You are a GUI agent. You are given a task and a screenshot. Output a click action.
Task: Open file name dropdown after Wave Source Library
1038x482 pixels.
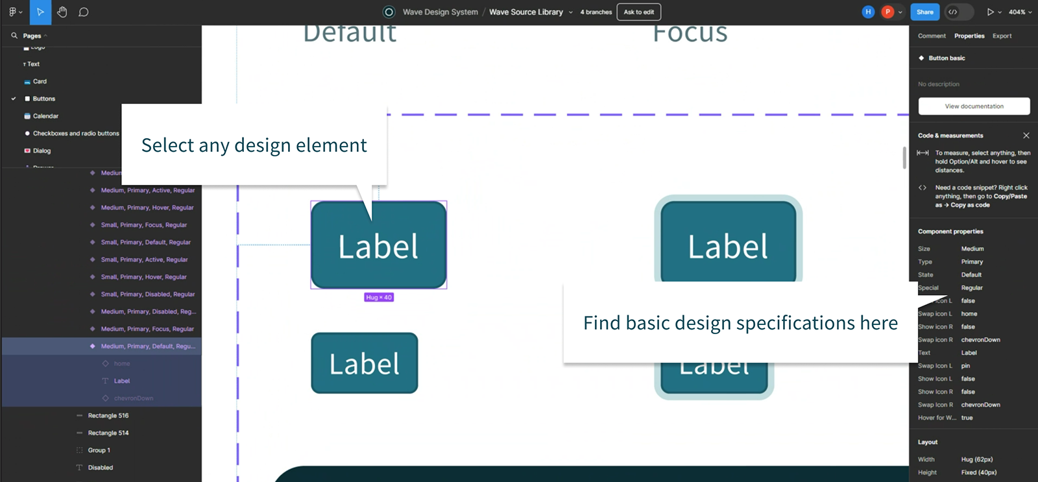point(571,12)
